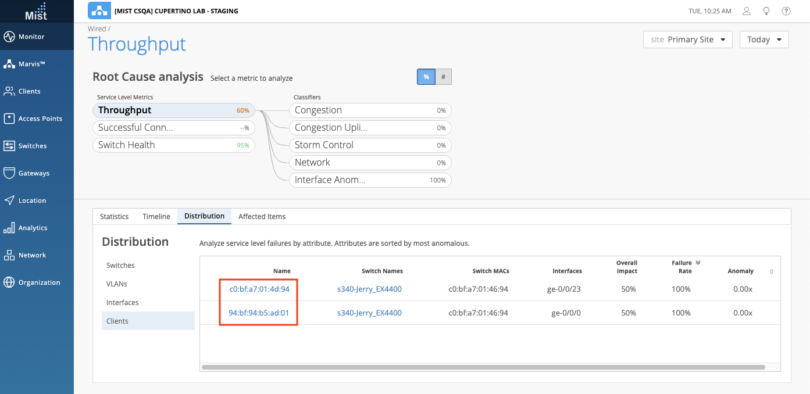Click the horizontal scrollbar under table

[x=483, y=367]
